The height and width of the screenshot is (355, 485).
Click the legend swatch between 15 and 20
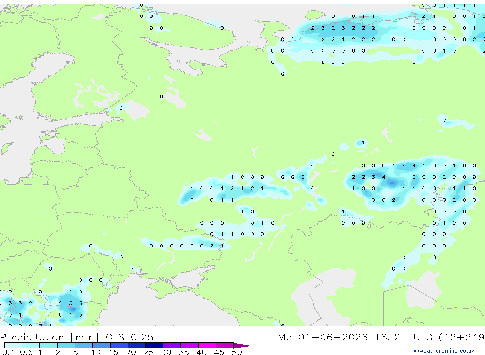119,345
